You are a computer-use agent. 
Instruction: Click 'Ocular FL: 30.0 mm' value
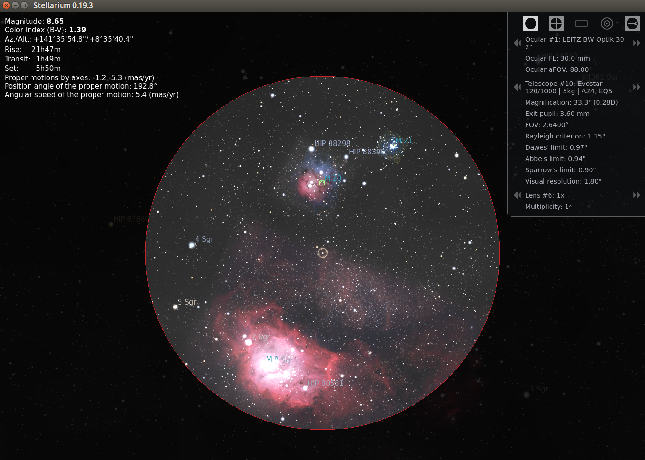click(x=558, y=58)
